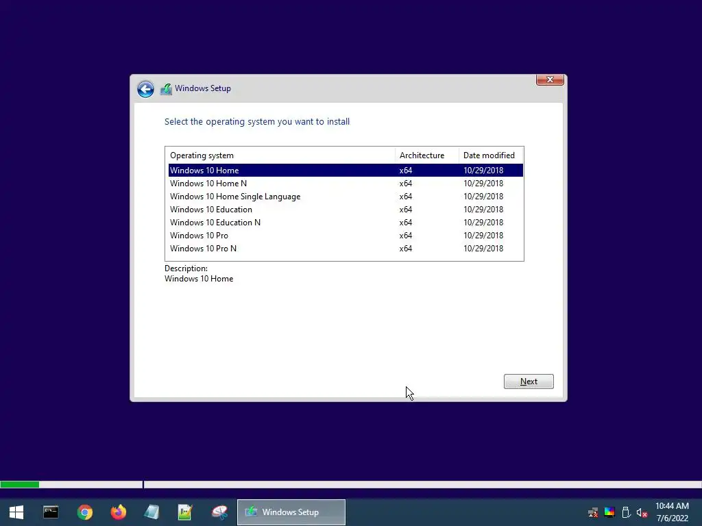Select Windows 10 Education N row
The width and height of the screenshot is (702, 526).
(x=346, y=223)
